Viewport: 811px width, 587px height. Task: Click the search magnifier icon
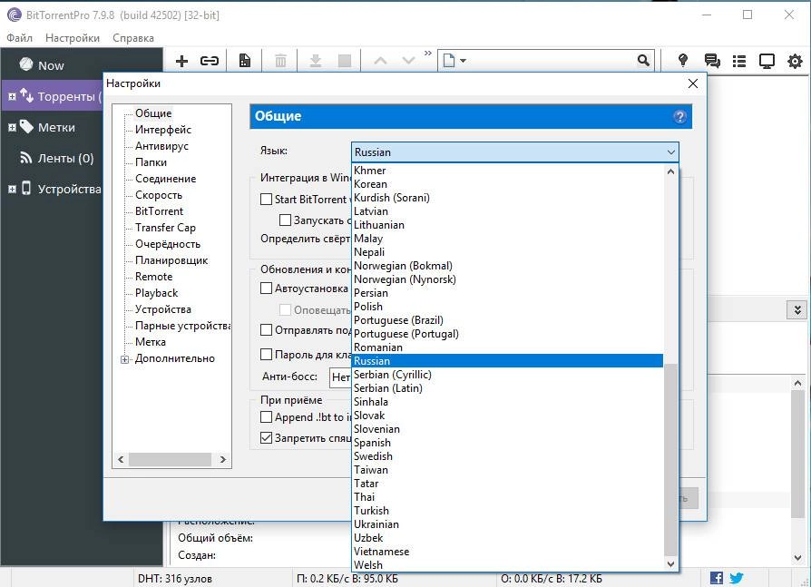(643, 61)
